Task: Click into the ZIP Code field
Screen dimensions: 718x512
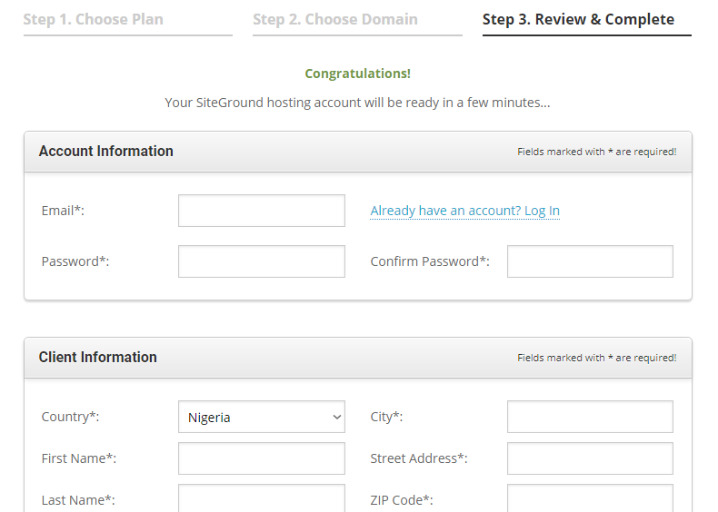Action: [x=590, y=498]
